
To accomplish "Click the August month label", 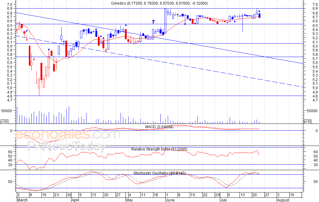I will click(283, 200).
